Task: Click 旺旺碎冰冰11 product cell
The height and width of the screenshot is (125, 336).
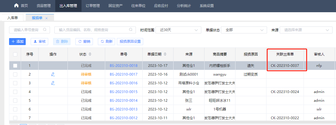Action: (220, 101)
